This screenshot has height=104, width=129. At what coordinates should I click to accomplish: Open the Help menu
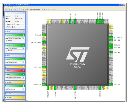pyautogui.click(x=17, y=7)
